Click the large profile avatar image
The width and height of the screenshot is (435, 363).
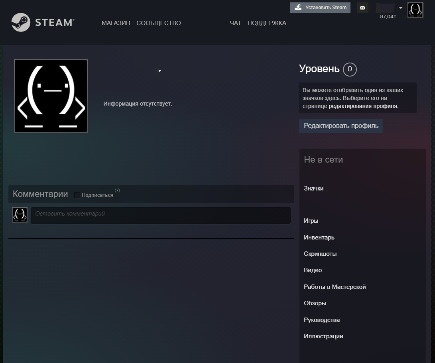(x=51, y=96)
